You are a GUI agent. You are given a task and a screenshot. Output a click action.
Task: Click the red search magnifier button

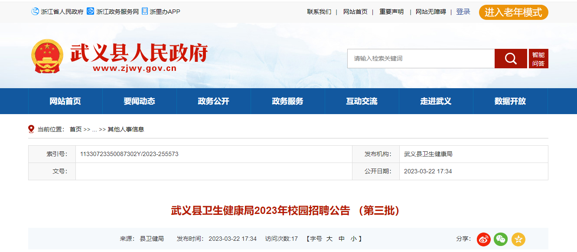(511, 58)
